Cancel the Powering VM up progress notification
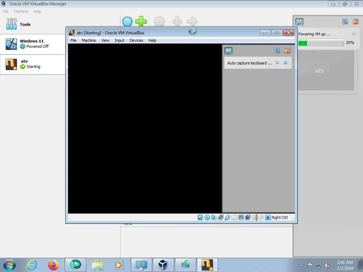 353,34
